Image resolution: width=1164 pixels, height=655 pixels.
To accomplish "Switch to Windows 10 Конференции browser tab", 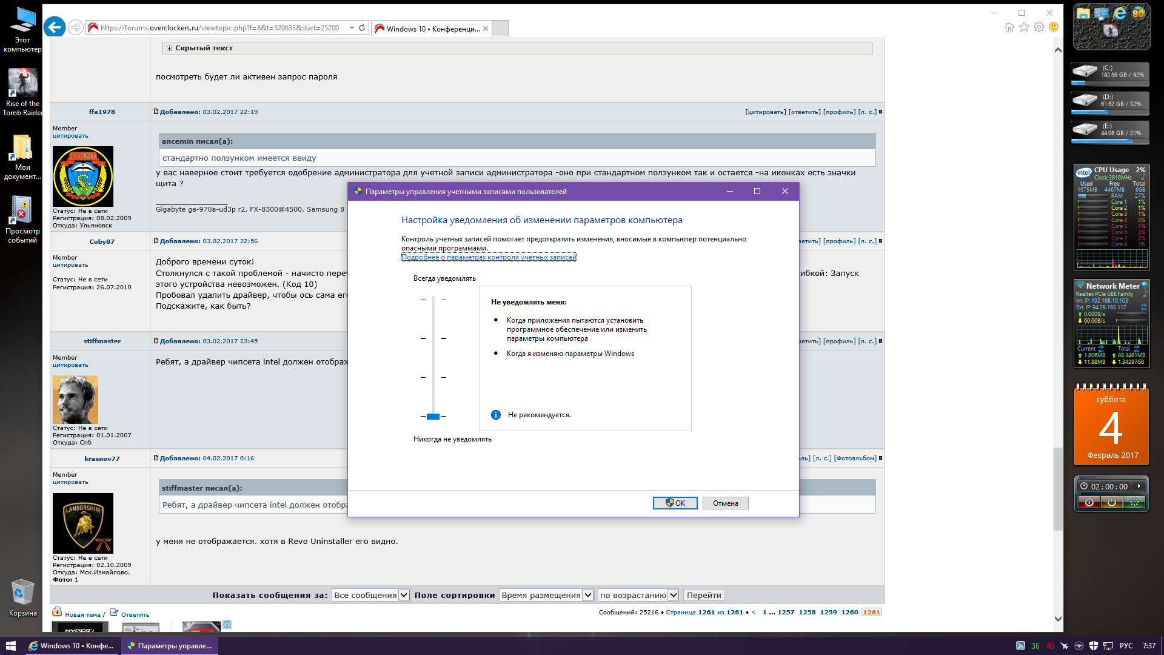I will [432, 29].
